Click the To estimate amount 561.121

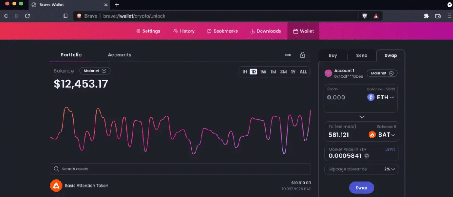[x=339, y=135]
